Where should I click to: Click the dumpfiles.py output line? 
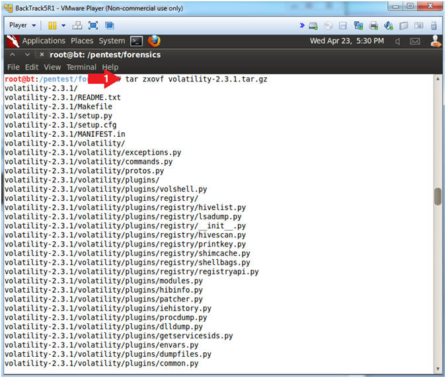coord(108,354)
